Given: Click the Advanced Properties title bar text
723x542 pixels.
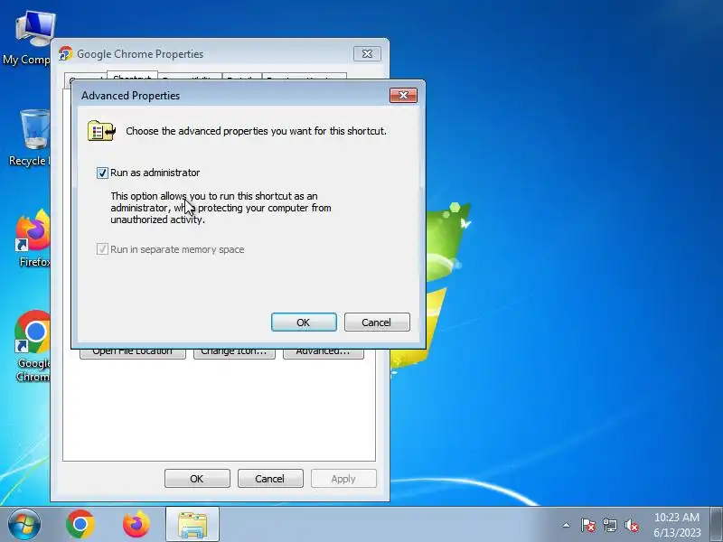Looking at the screenshot, I should 130,96.
